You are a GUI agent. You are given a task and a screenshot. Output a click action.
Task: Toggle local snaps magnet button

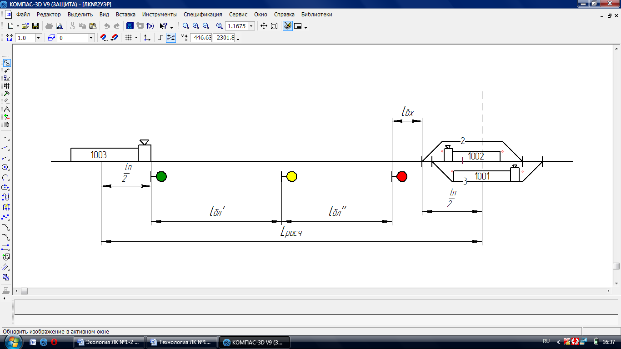[x=115, y=38]
